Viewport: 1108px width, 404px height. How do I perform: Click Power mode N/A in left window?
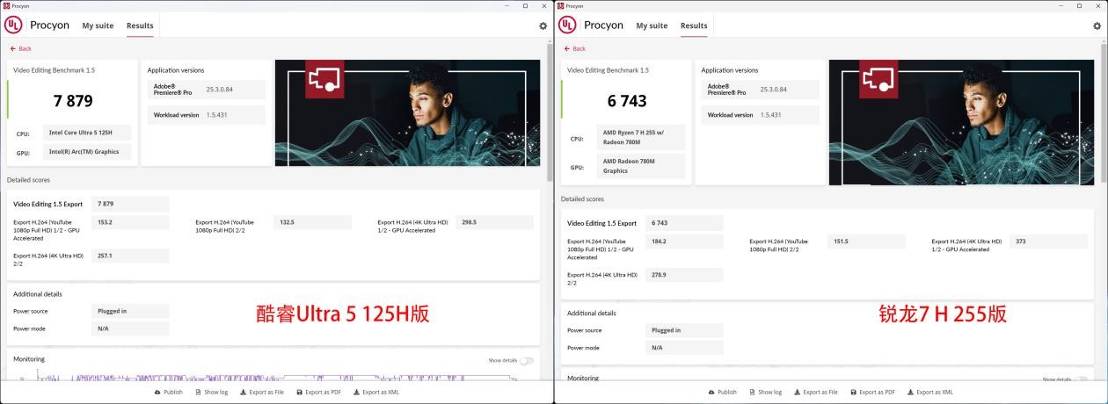(130, 328)
